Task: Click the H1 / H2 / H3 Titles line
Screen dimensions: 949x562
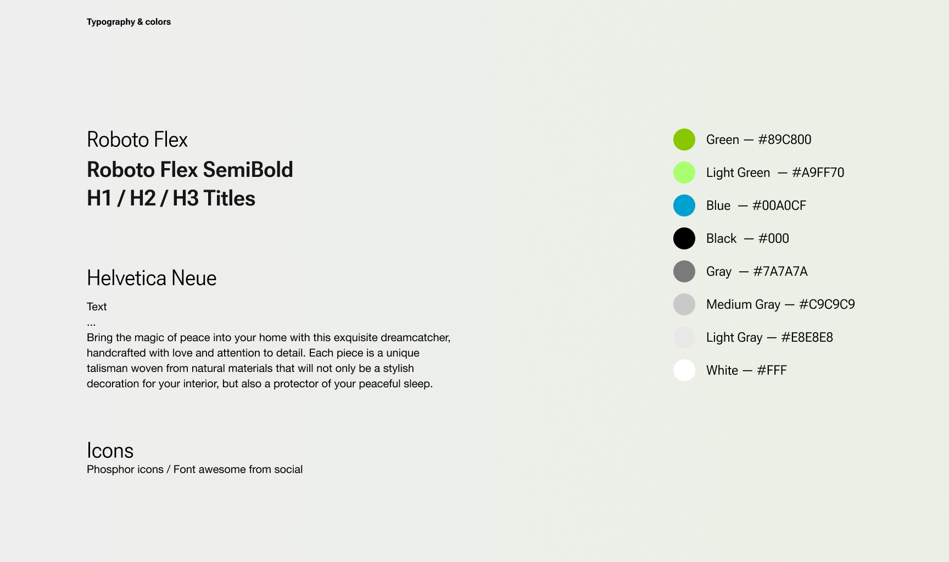Action: pos(171,198)
